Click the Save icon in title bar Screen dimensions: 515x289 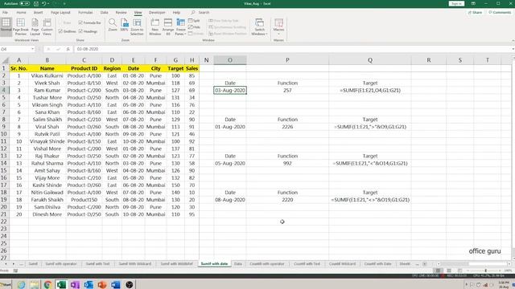[35, 3]
